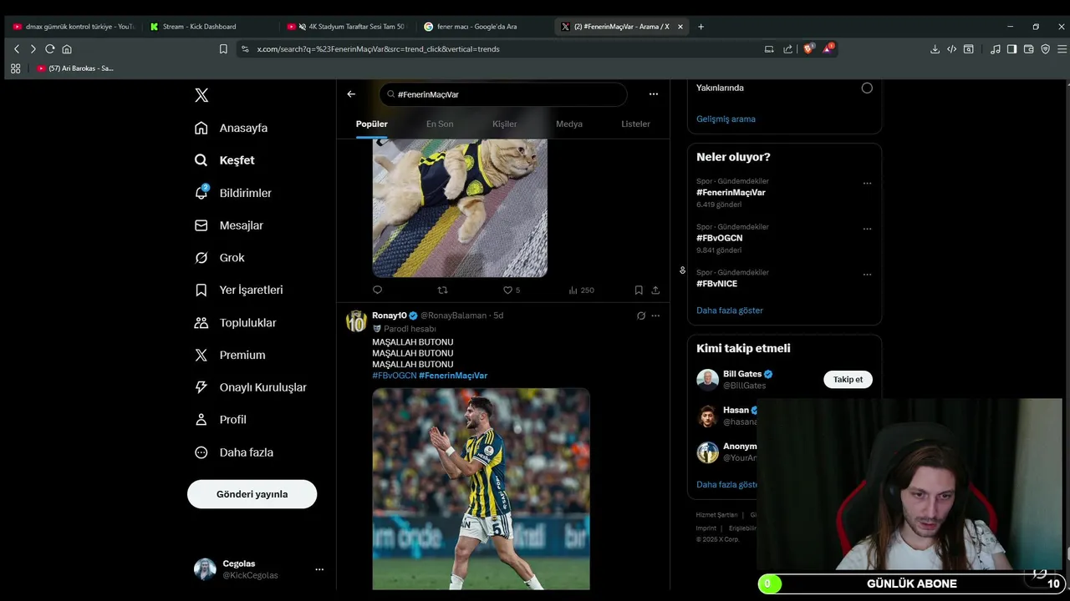Open search options three-dot menu
The image size is (1070, 601).
click(654, 94)
